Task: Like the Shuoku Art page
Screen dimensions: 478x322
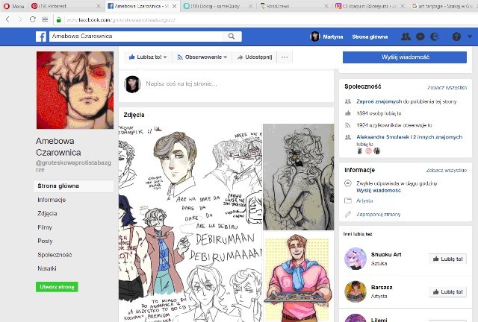Action: [448, 259]
